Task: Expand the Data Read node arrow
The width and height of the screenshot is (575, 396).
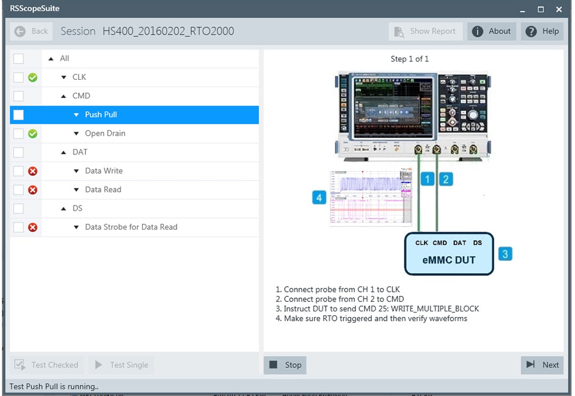Action: 76,190
